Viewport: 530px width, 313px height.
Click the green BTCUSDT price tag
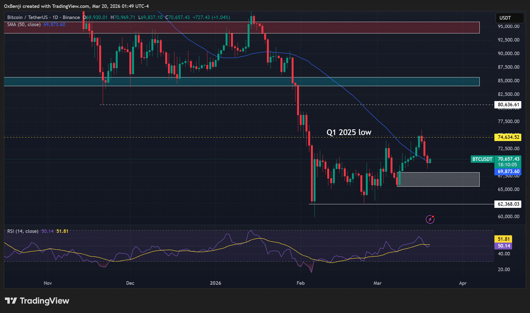coord(482,159)
